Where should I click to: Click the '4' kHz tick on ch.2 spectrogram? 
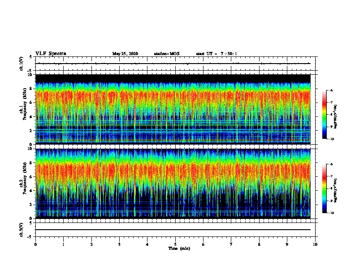pos(31,191)
